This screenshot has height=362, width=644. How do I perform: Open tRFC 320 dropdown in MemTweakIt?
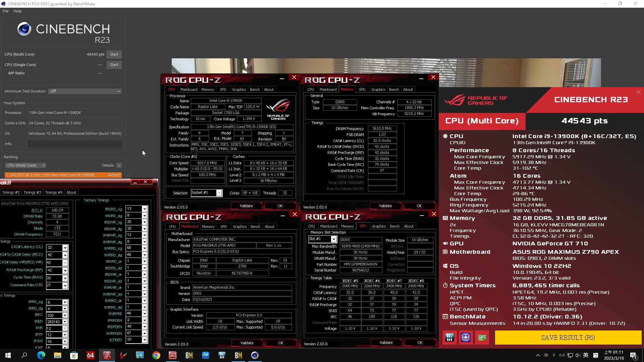[65, 315]
